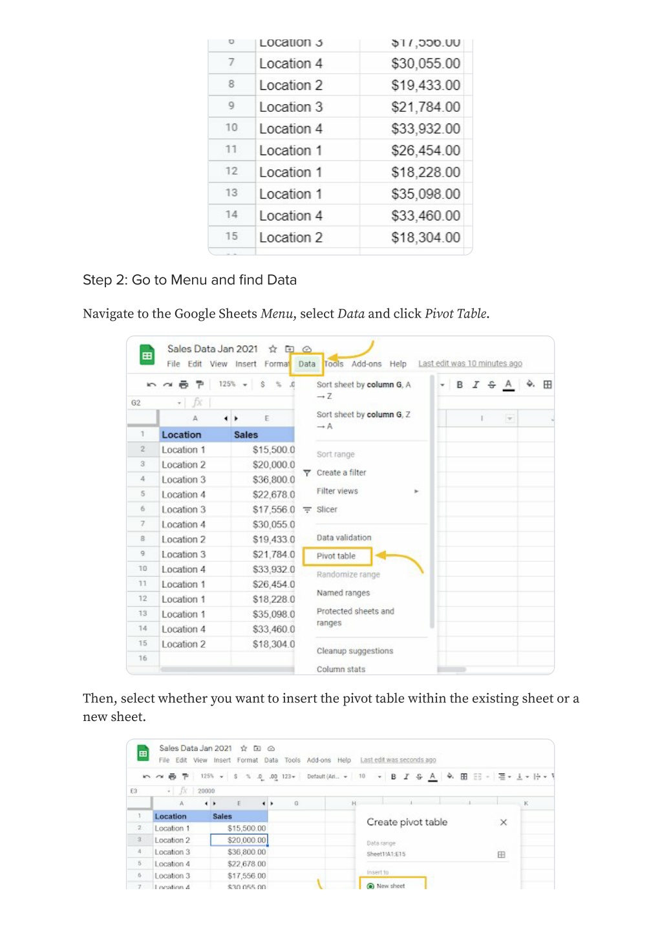This screenshot has width=662, height=937.
Task: Select the New sheet radio option
Action: [x=370, y=886]
